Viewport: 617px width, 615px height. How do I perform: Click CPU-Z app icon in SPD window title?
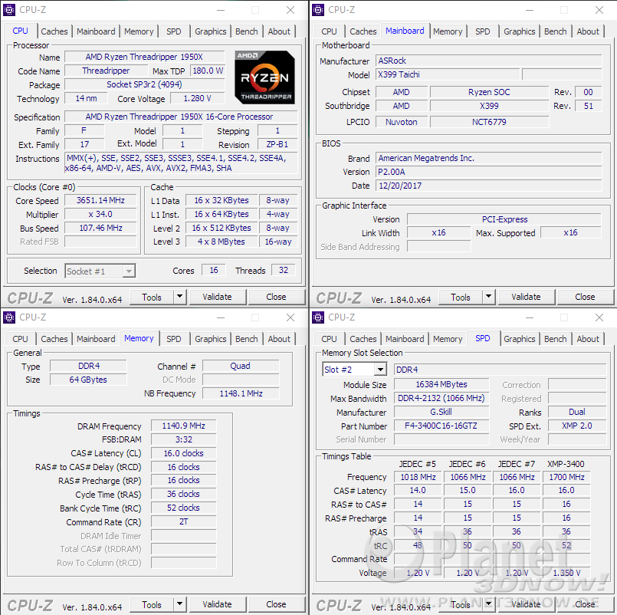click(318, 317)
